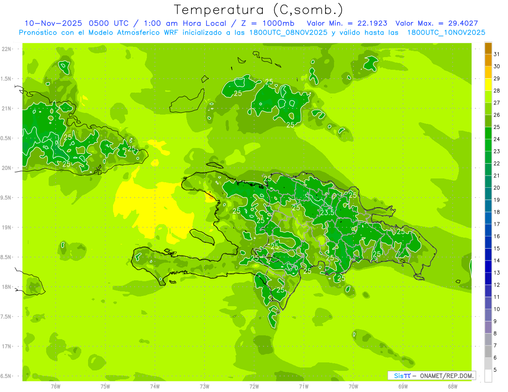Viewport: 508px width, 392px height.
Task: Click the legend value '18'
Action: (x=497, y=212)
